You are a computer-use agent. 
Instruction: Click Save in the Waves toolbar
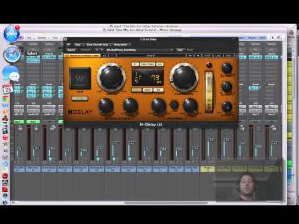click(229, 55)
